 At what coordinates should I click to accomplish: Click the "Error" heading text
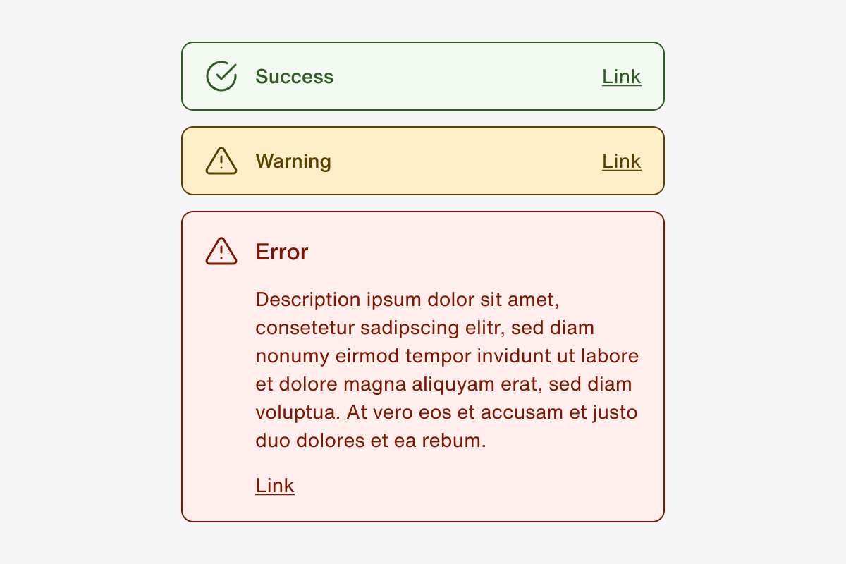[282, 252]
